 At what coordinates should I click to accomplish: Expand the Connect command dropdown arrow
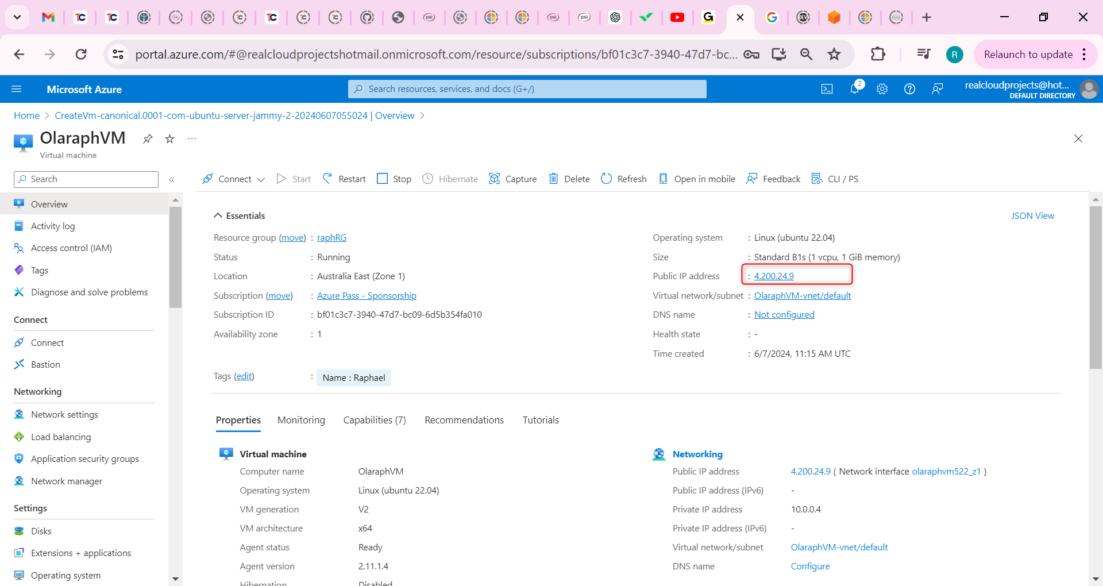[261, 179]
